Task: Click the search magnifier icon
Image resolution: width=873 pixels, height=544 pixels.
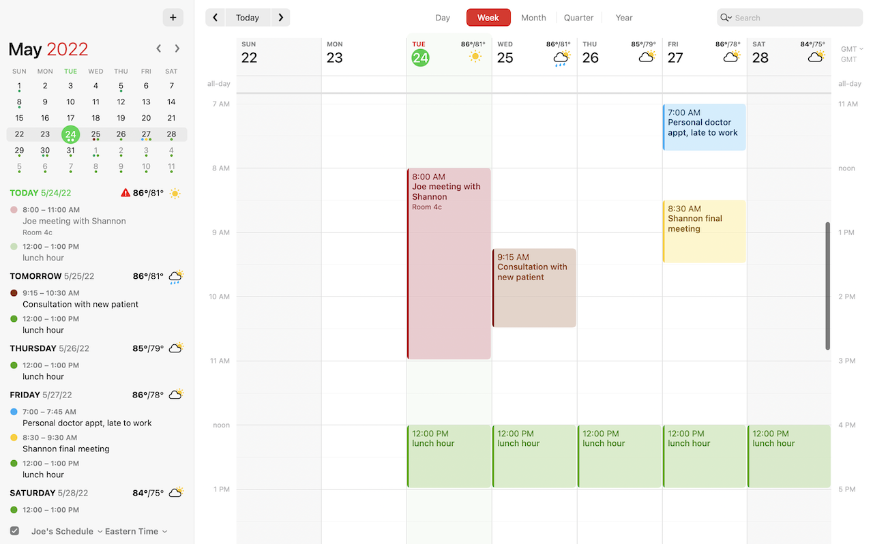Action: pyautogui.click(x=726, y=18)
